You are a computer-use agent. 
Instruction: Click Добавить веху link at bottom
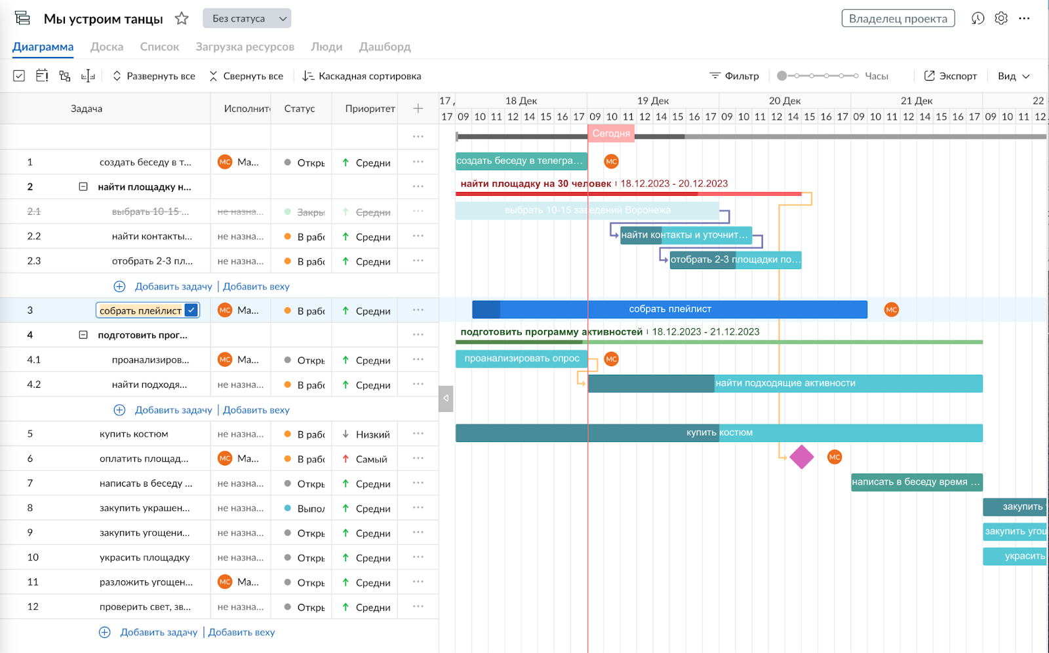[241, 632]
